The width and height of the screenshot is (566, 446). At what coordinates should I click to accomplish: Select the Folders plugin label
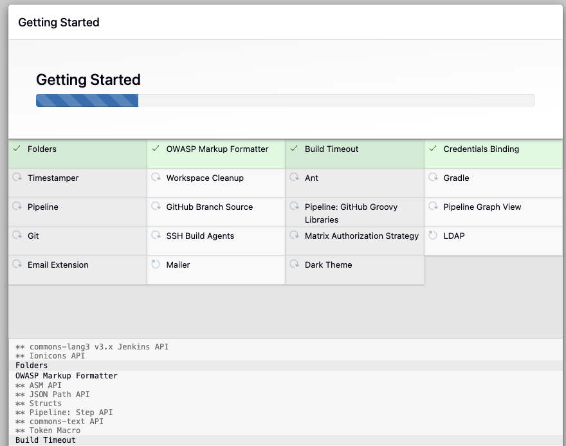(x=42, y=149)
